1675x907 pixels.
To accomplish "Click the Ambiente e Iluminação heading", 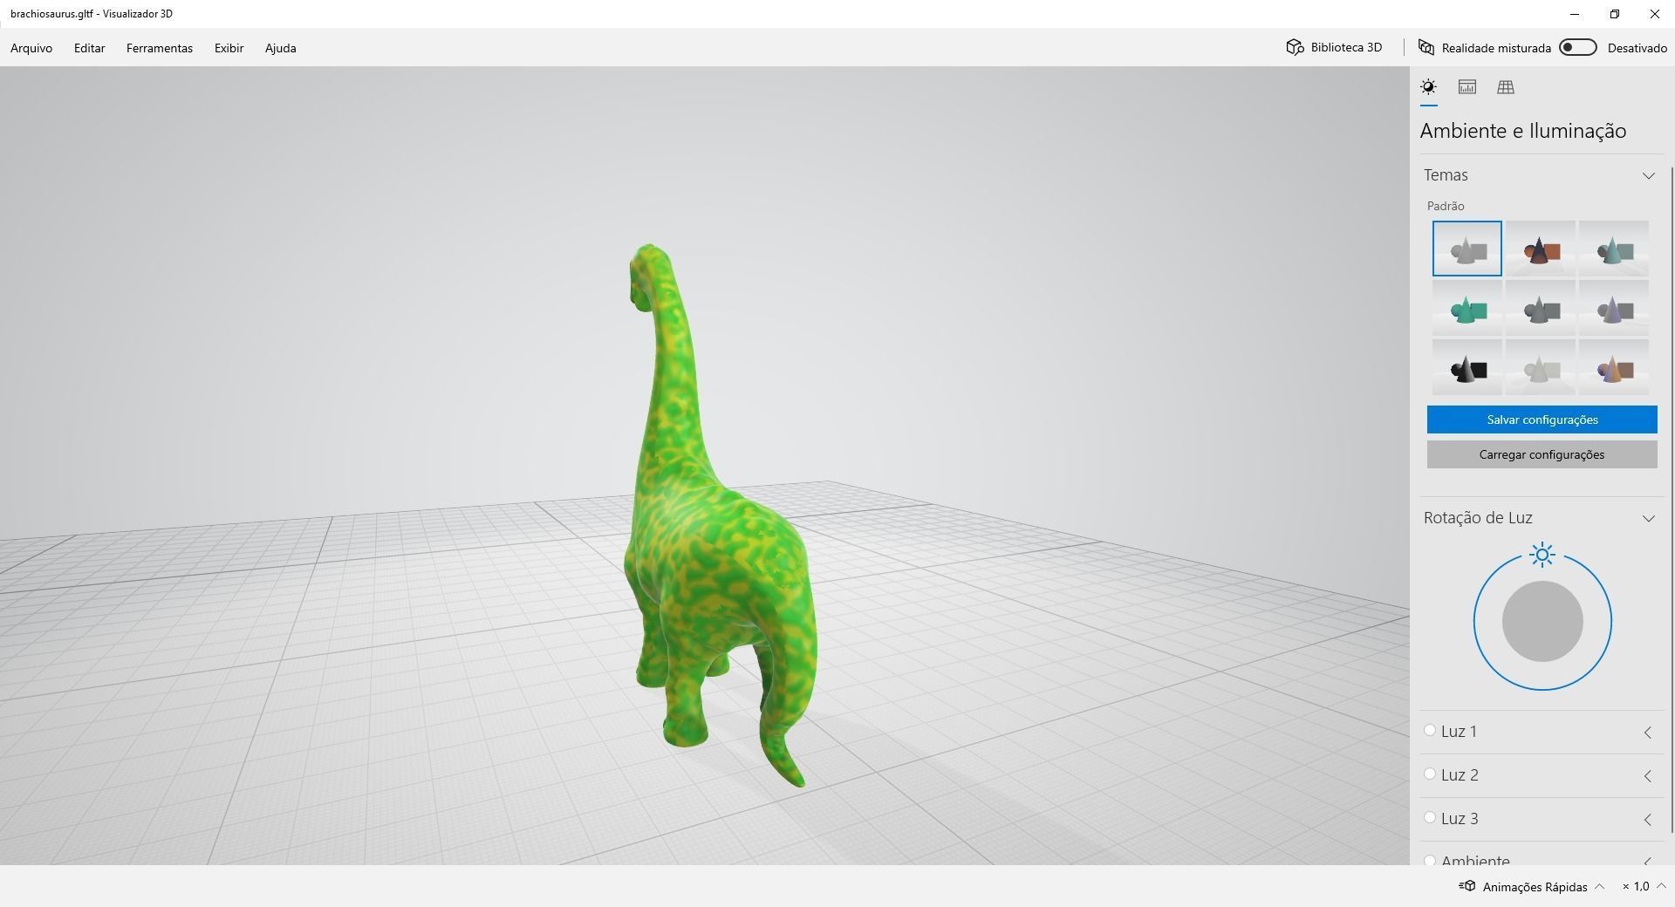I will (1522, 131).
